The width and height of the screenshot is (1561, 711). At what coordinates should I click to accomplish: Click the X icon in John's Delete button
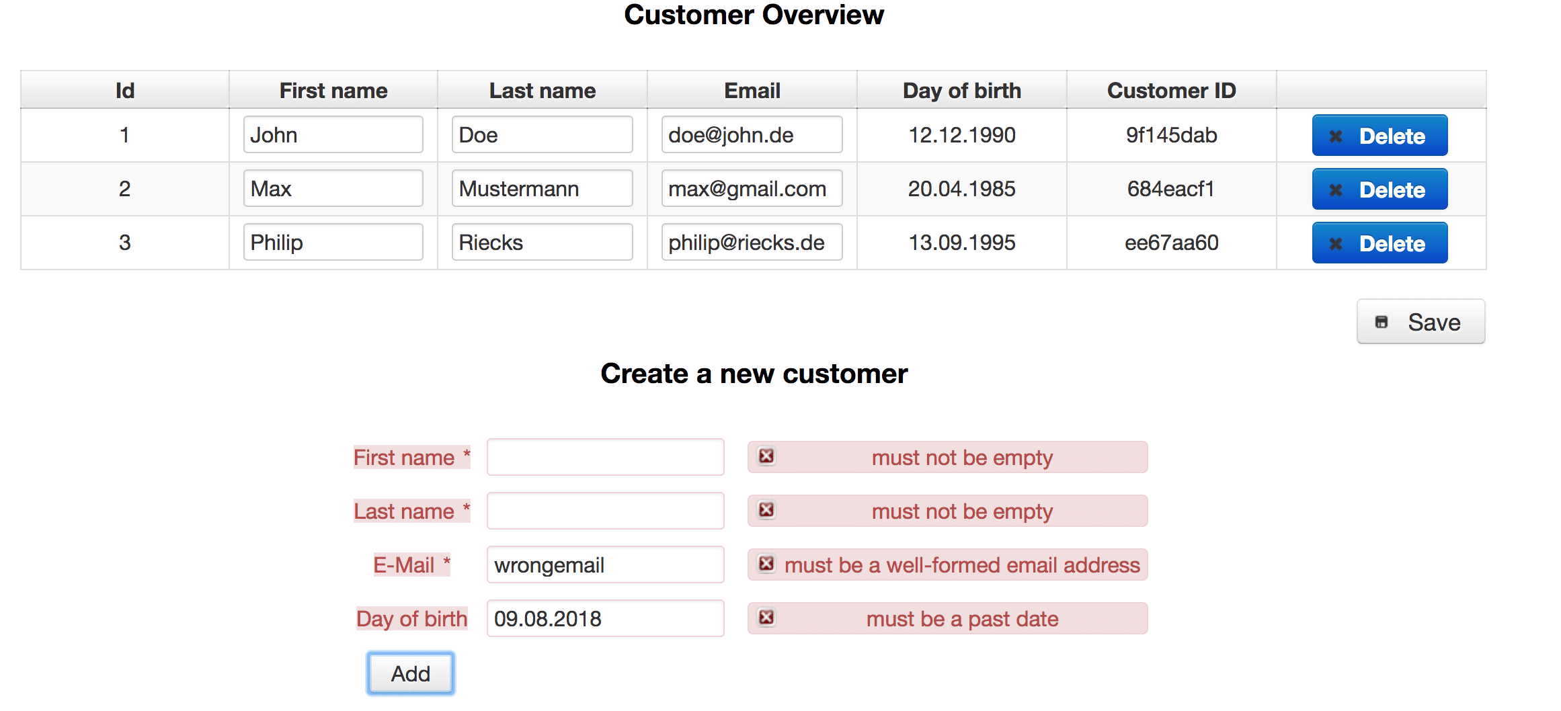click(x=1336, y=136)
